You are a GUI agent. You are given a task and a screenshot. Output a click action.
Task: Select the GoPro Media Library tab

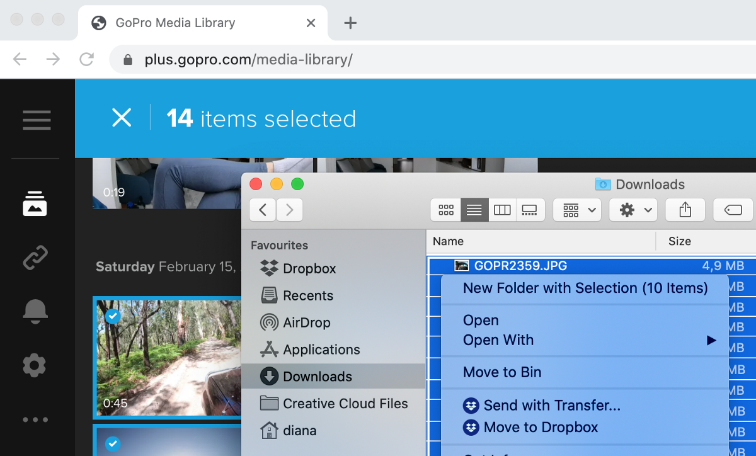click(203, 23)
